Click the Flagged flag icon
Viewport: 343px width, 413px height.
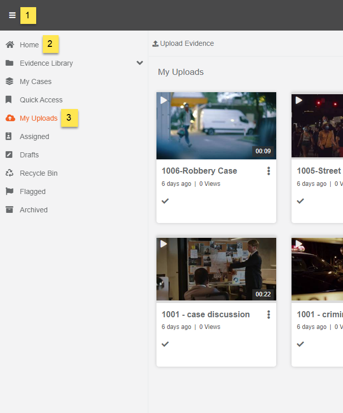(10, 191)
